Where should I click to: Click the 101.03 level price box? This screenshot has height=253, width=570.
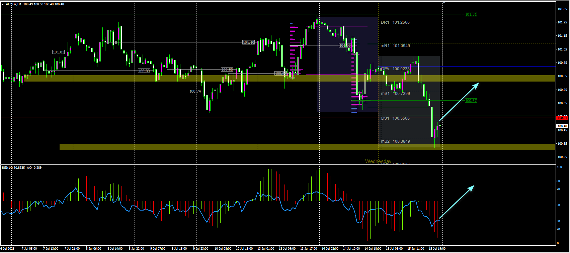[59, 52]
